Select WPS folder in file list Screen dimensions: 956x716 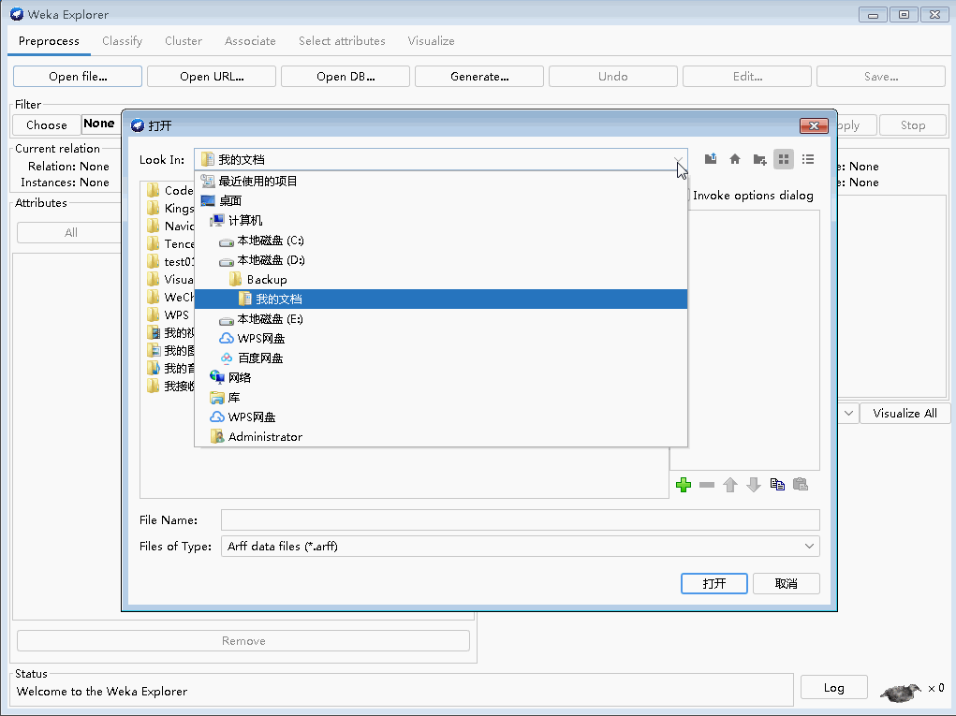point(169,315)
